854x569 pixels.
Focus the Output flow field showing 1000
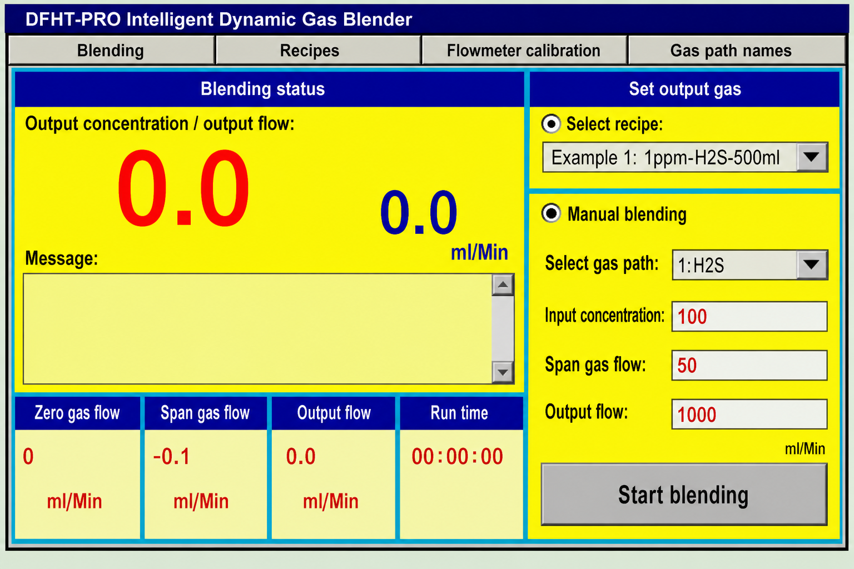(x=749, y=414)
